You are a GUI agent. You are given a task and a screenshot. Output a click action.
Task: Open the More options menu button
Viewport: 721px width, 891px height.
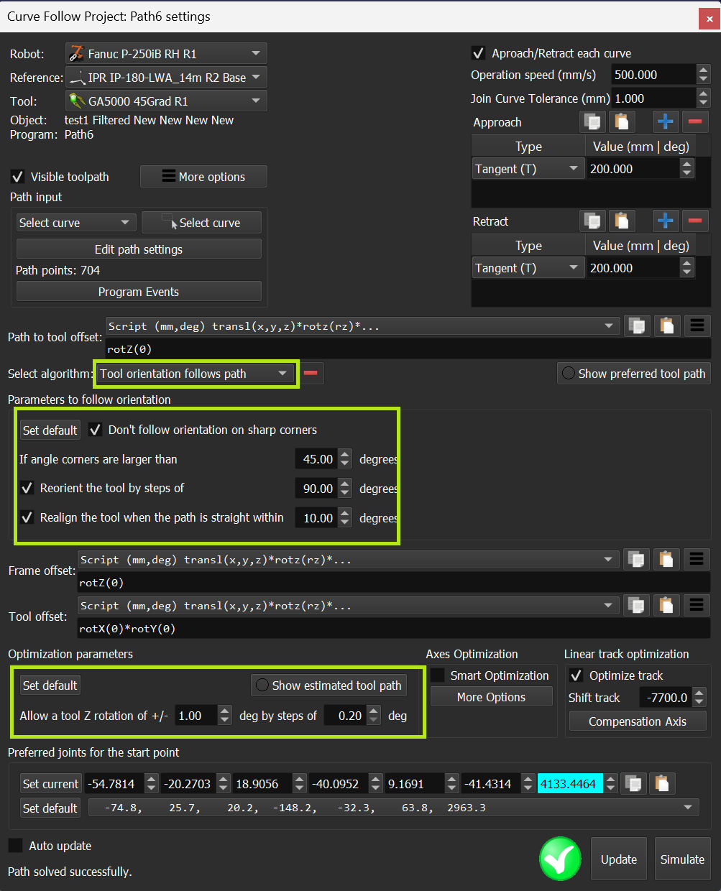tap(203, 177)
